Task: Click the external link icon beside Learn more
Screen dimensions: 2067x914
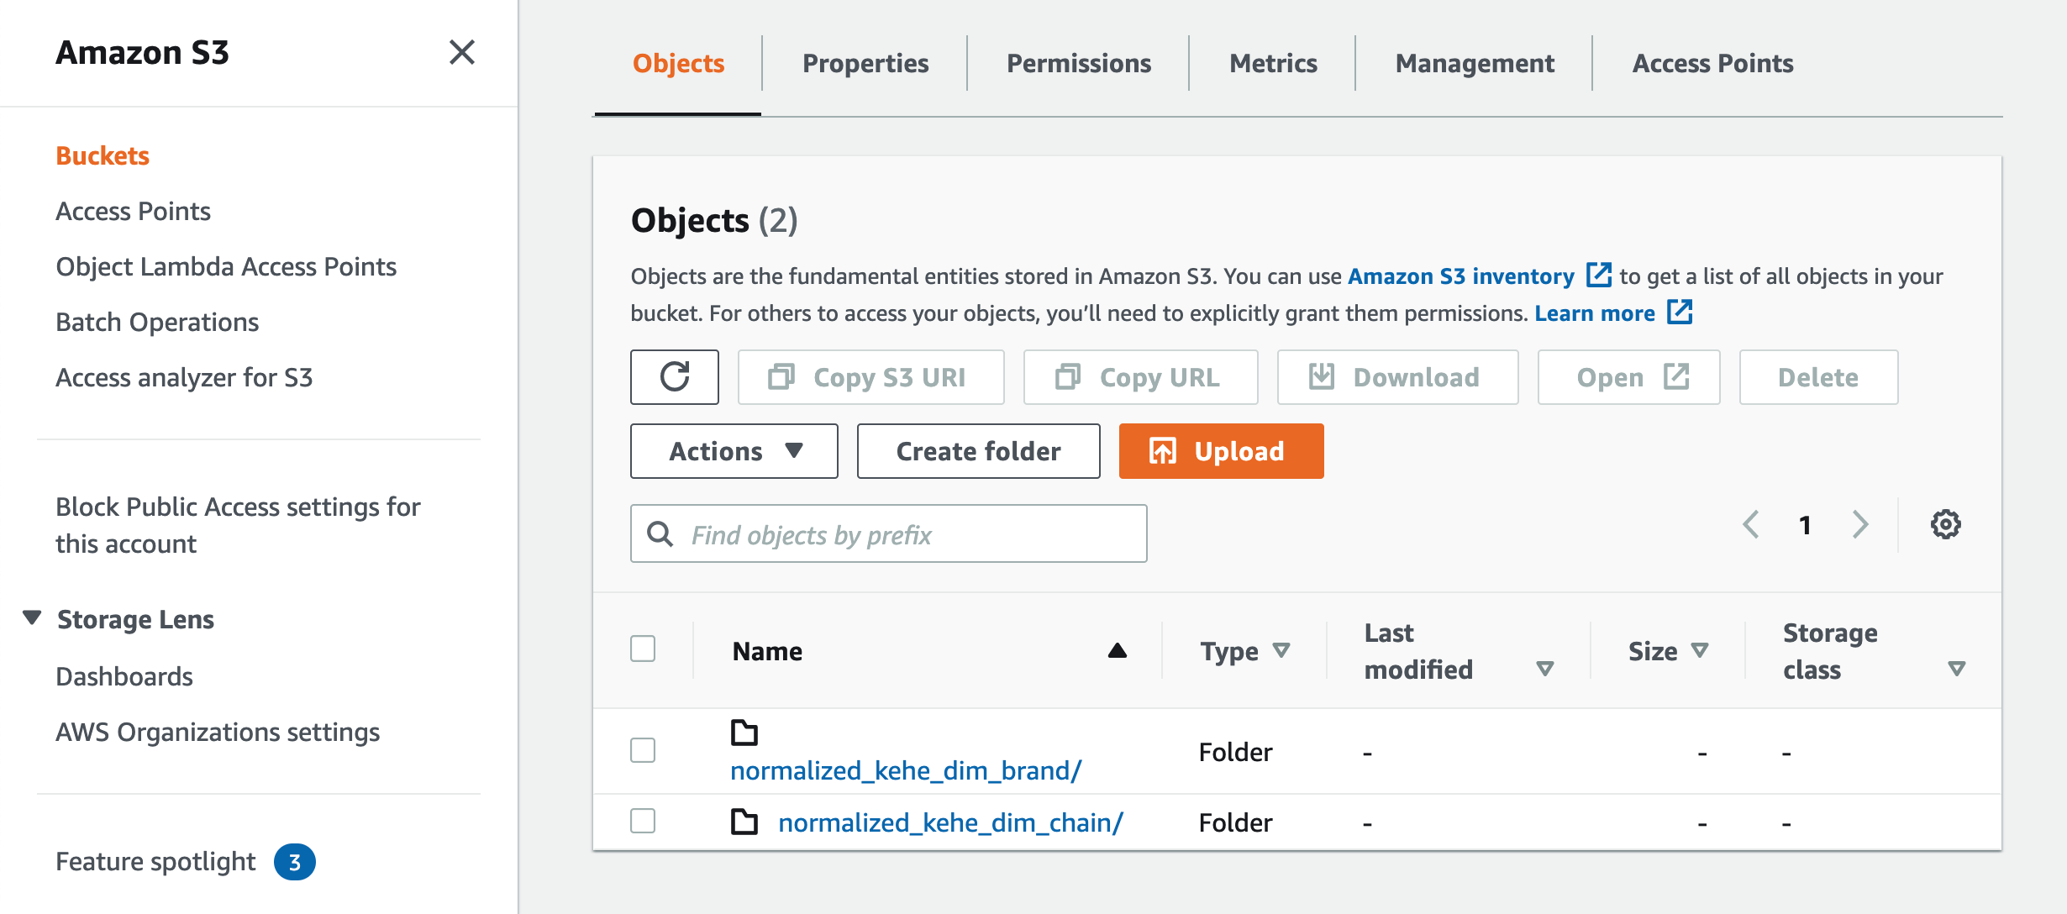Action: (1680, 312)
